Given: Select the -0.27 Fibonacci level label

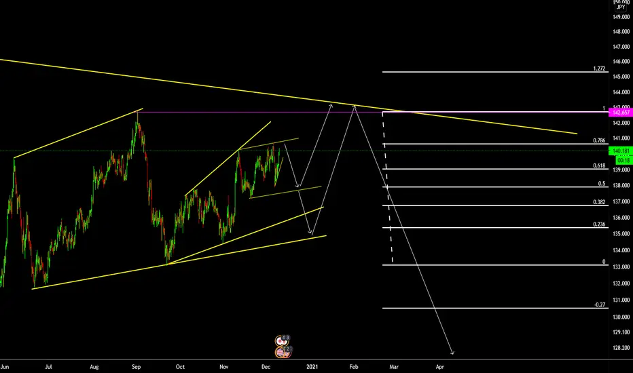Looking at the screenshot, I should (600, 305).
